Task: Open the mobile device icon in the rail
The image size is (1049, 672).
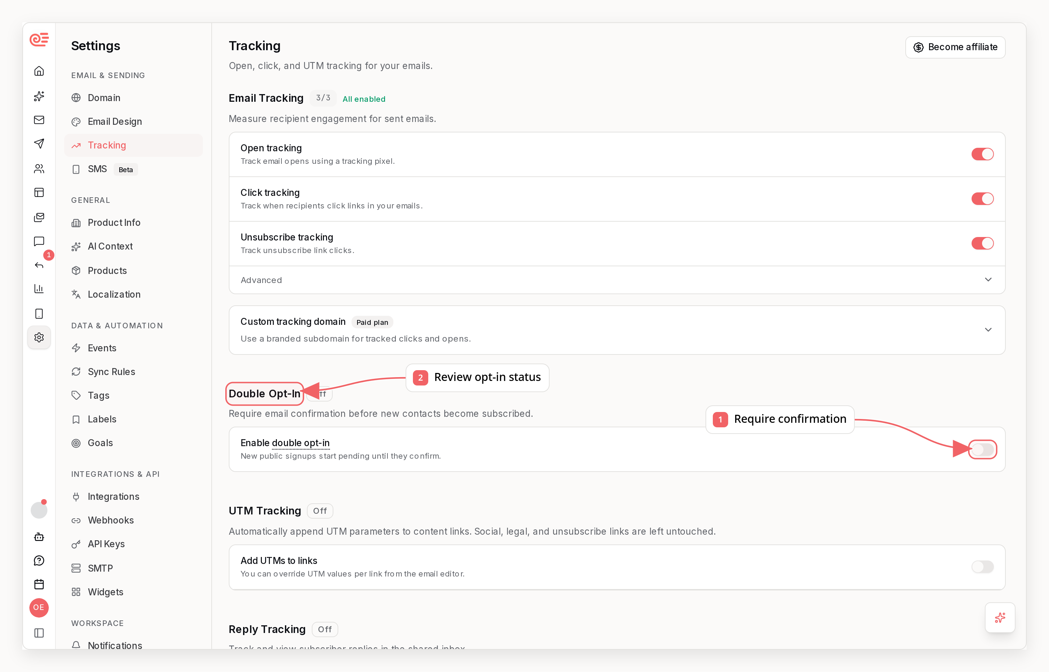Action: pyautogui.click(x=39, y=313)
